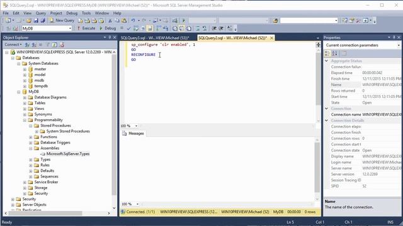Click the RECONFIGURE keyword in the editor
403x226 pixels.
tap(143, 55)
